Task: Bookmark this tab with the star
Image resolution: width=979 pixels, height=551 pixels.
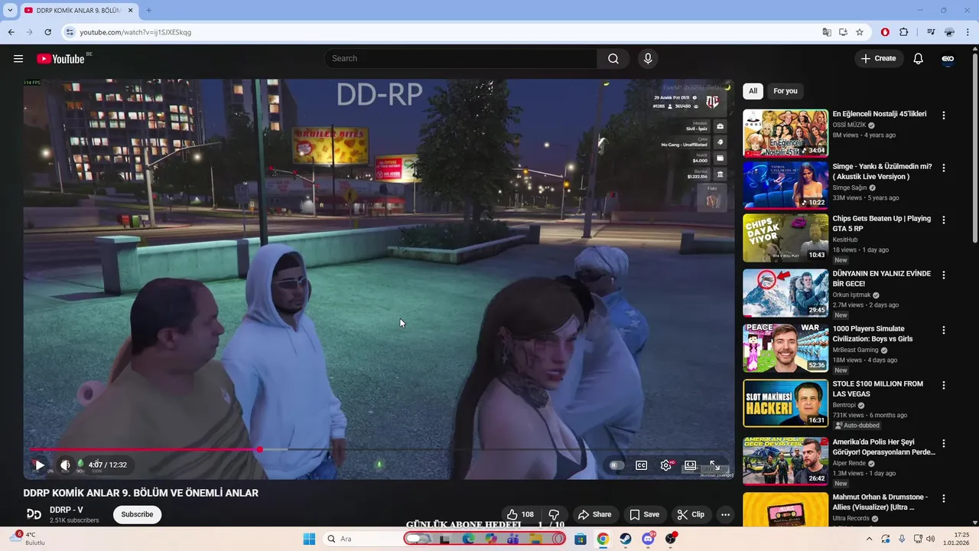Action: (x=860, y=32)
